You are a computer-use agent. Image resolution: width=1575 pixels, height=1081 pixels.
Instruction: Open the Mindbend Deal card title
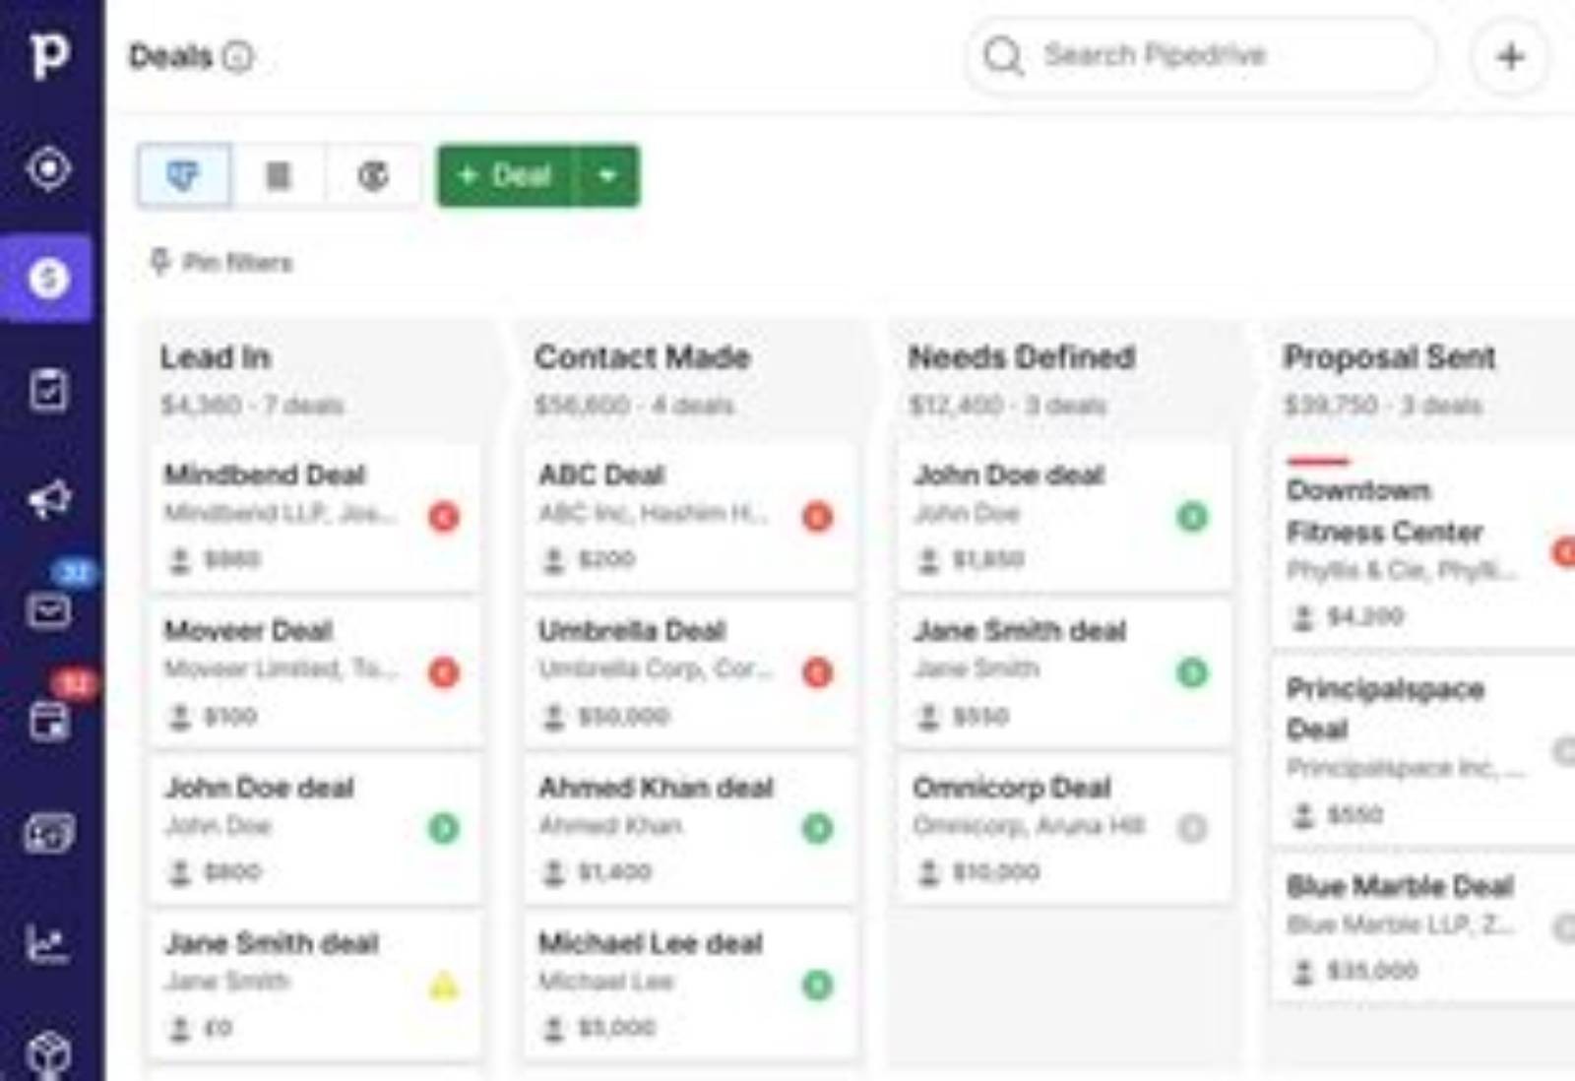pos(265,475)
